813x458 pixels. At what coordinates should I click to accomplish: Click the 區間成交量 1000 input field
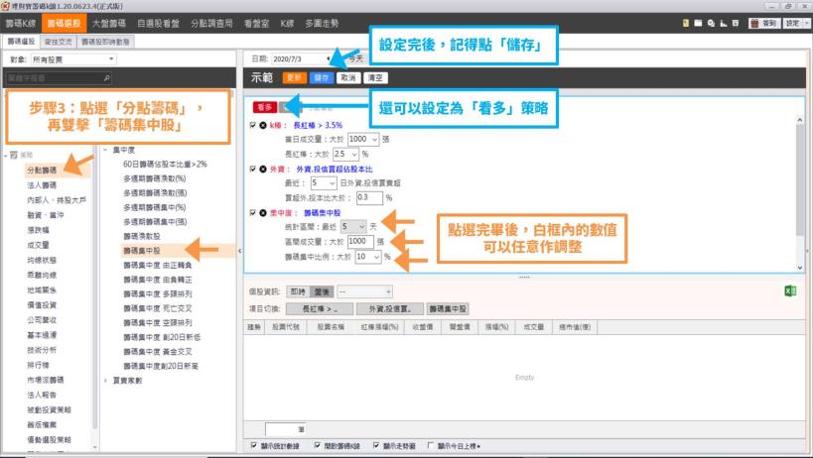click(359, 242)
